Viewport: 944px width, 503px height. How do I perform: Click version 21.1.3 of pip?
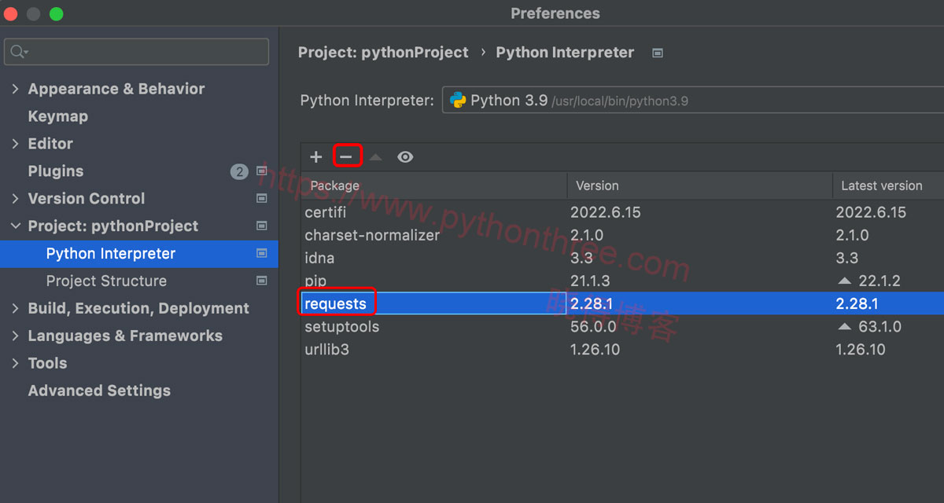(x=590, y=281)
